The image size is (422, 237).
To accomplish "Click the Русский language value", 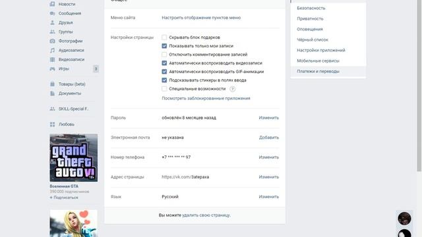I will click(x=170, y=197).
